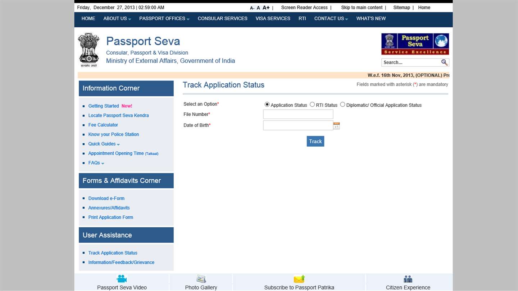Screen dimensions: 518x291
Task: Select the RTI Status radio button
Action: [x=312, y=105]
